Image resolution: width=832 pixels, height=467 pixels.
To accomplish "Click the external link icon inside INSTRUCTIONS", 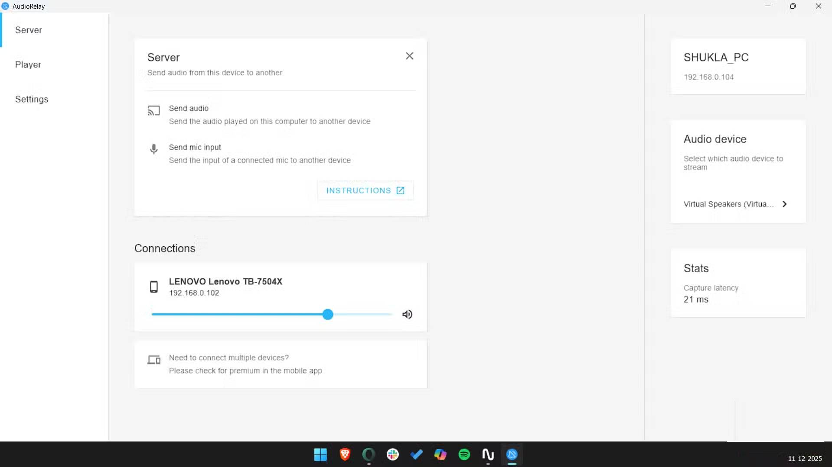I will point(400,190).
